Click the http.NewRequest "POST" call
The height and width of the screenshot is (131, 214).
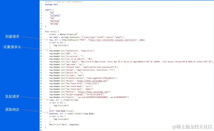click(97, 40)
